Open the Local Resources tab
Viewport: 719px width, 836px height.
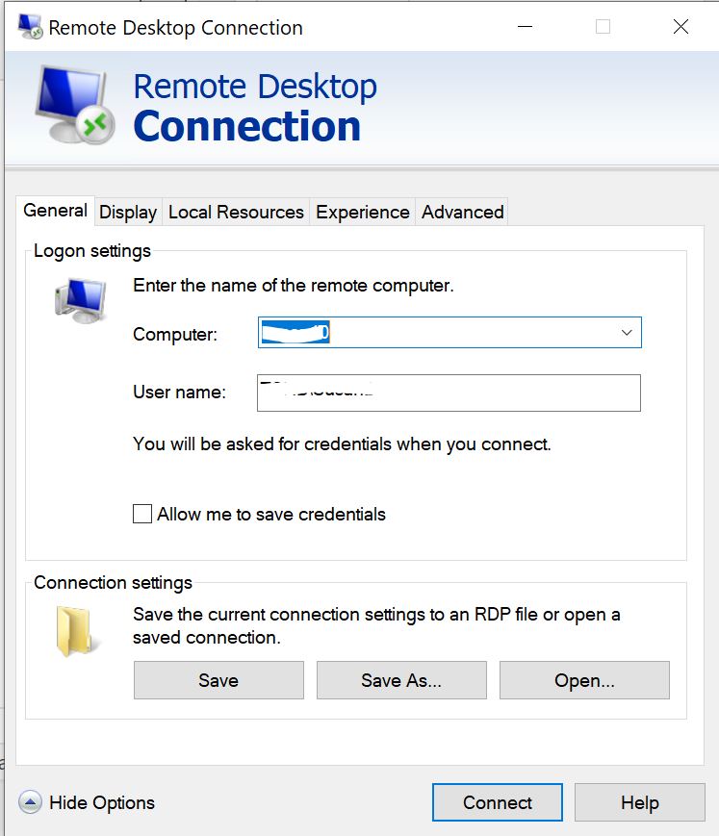click(x=236, y=213)
